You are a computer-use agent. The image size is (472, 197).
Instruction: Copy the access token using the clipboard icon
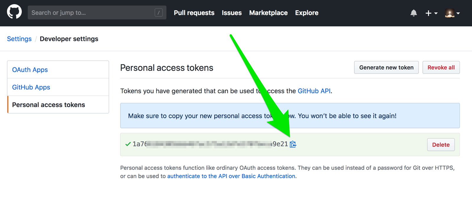293,144
